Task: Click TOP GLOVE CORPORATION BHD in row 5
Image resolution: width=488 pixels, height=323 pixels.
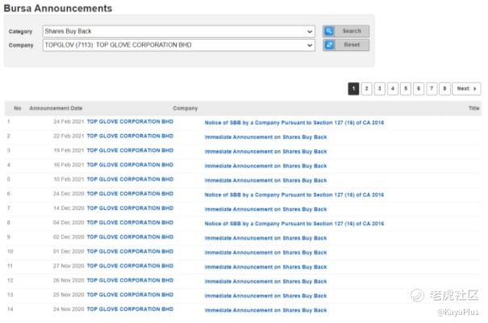Action: click(x=130, y=179)
